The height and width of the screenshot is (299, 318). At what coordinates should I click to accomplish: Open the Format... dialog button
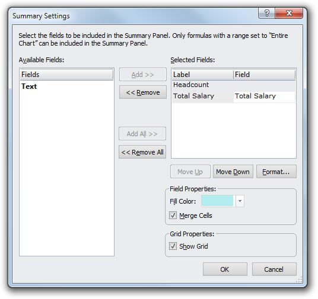pos(276,172)
